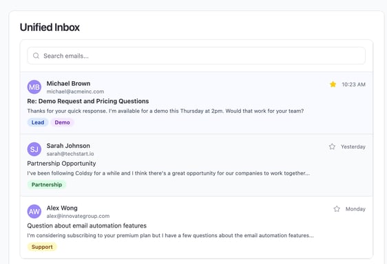Click the 10:23 AM timestamp
The height and width of the screenshot is (264, 387).
coord(353,85)
